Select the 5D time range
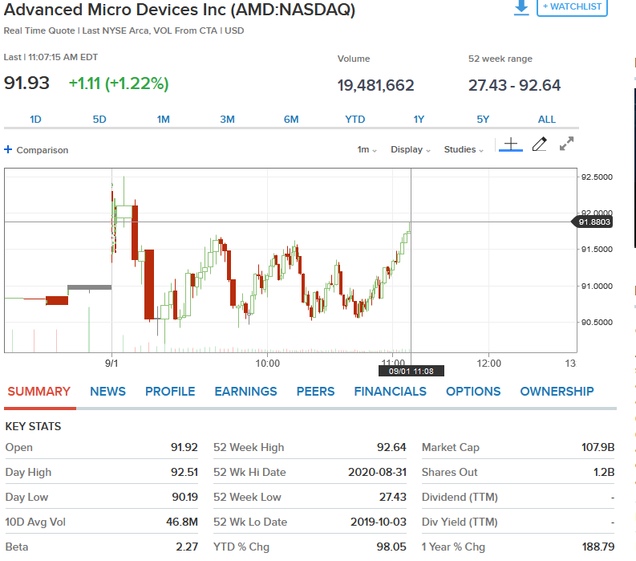Viewport: 636px width, 561px height. 99,120
